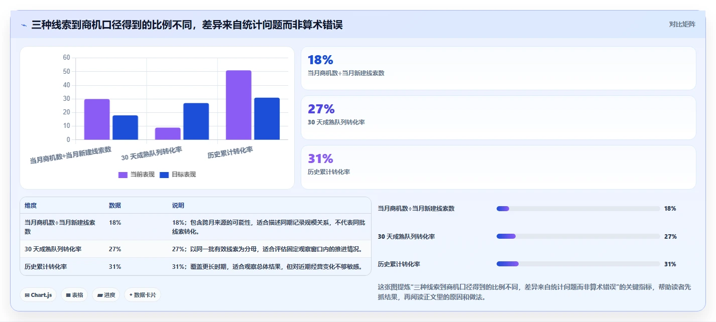Click the blue 目标表现 bar for 当月商机数÷当月新建线索数

tap(125, 127)
